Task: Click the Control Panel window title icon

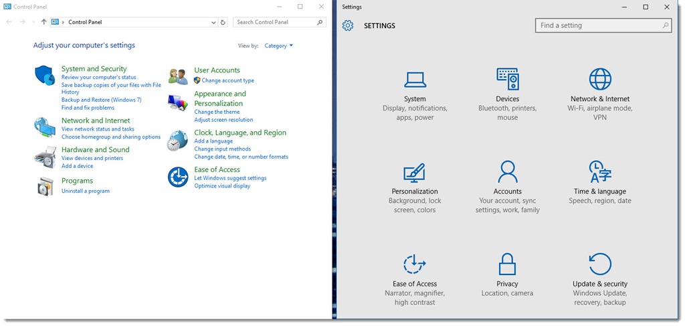Action: pos(7,7)
